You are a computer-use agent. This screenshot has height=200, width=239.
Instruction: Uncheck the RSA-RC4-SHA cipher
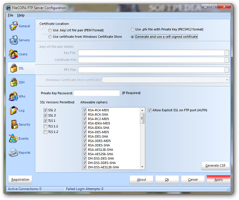[85, 114]
